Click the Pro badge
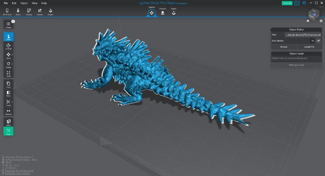Screen dimensions: 325x176 [x=297, y=3]
